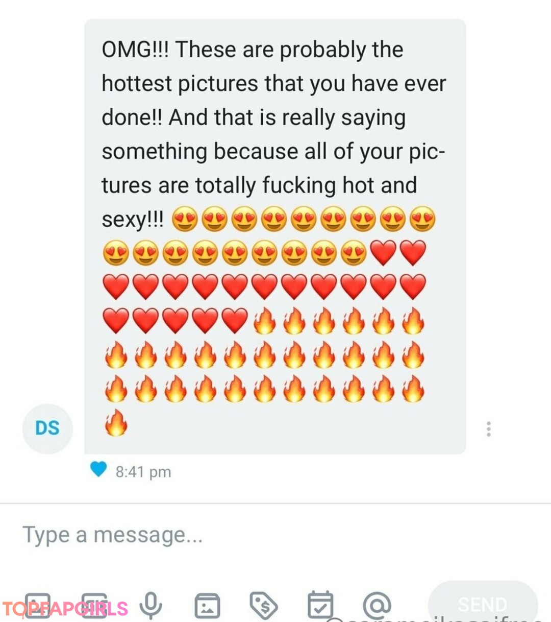Open the three-dot message options menu
Viewport: 551px width, 622px height.
(x=489, y=429)
